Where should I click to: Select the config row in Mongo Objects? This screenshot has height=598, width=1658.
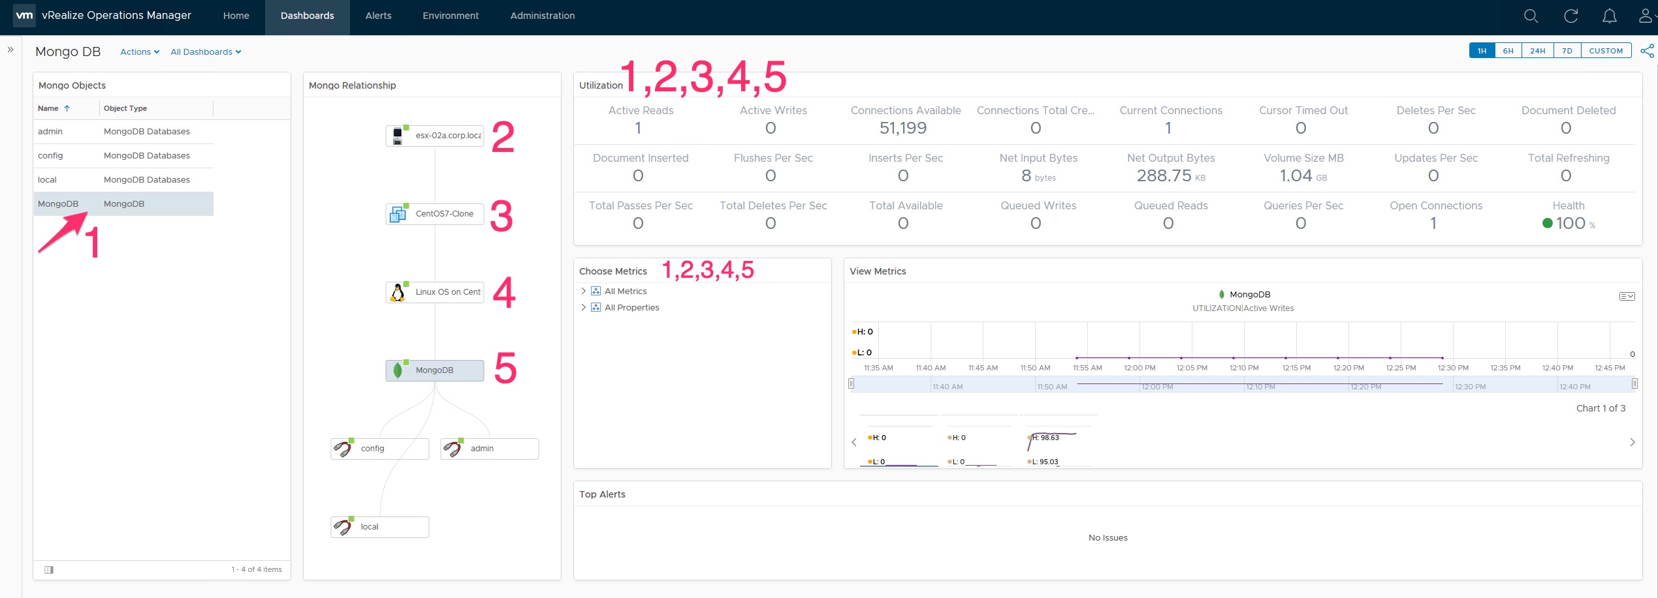[124, 156]
